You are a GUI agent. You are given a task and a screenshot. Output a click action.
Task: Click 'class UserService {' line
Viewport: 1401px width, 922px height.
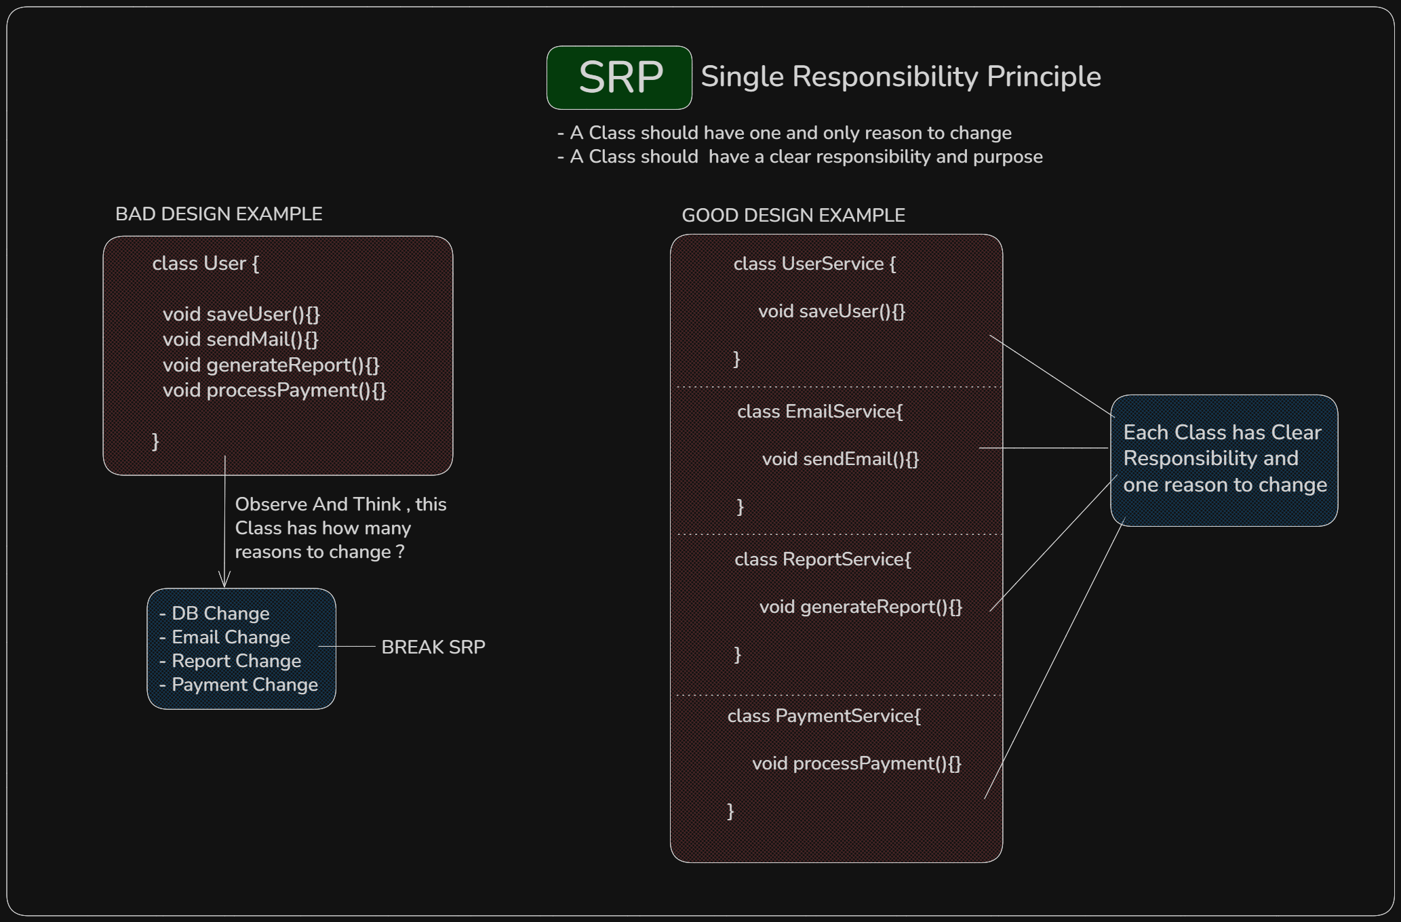pyautogui.click(x=815, y=264)
